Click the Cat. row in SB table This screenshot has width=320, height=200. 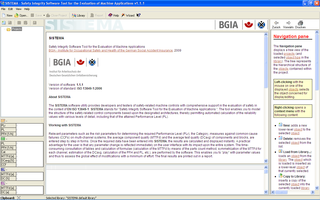(22, 152)
